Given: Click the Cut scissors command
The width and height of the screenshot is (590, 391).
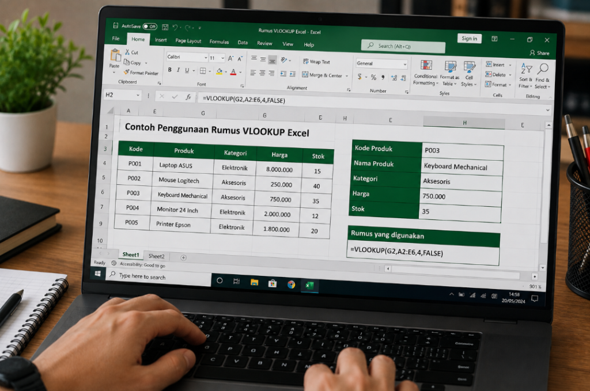Looking at the screenshot, I should tap(132, 52).
